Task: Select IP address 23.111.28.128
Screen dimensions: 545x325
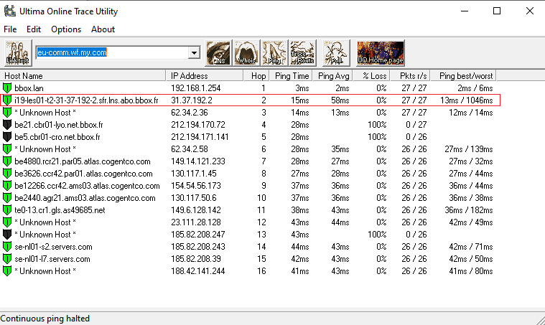Action: click(196, 222)
